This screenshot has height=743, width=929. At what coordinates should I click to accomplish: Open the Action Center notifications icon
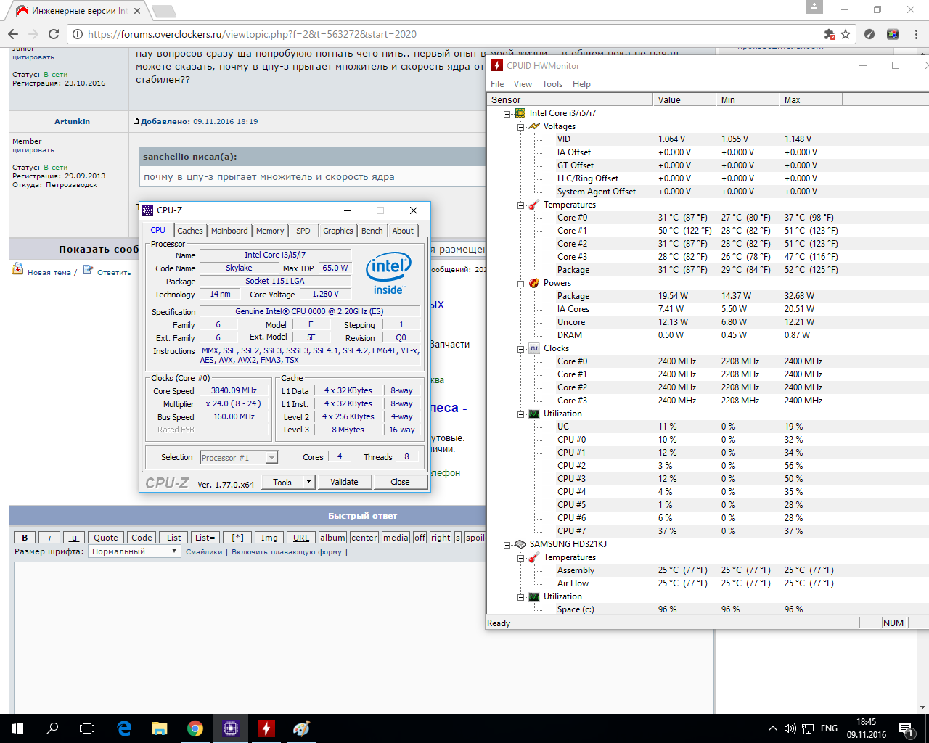906,728
